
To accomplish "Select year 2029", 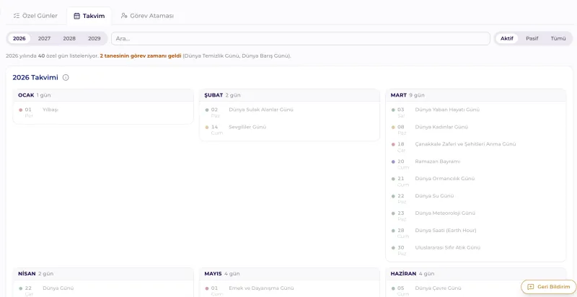I will 94,39.
